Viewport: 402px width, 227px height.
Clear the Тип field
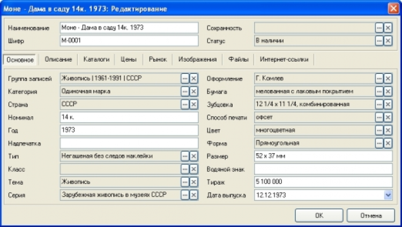click(x=193, y=156)
